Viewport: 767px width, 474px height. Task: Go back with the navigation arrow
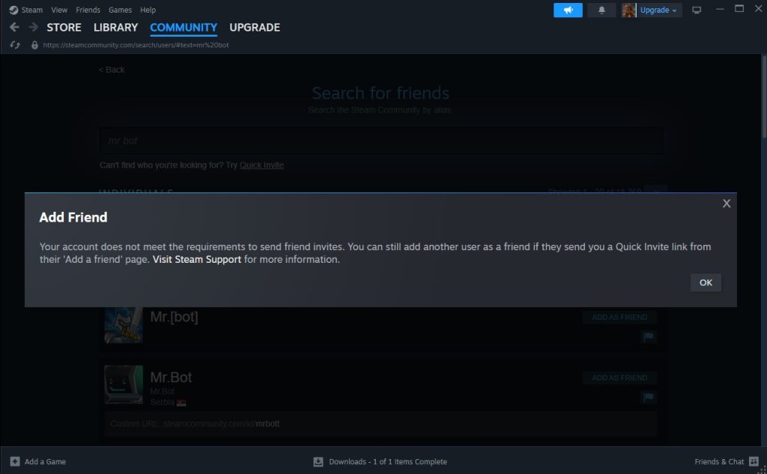tap(13, 27)
